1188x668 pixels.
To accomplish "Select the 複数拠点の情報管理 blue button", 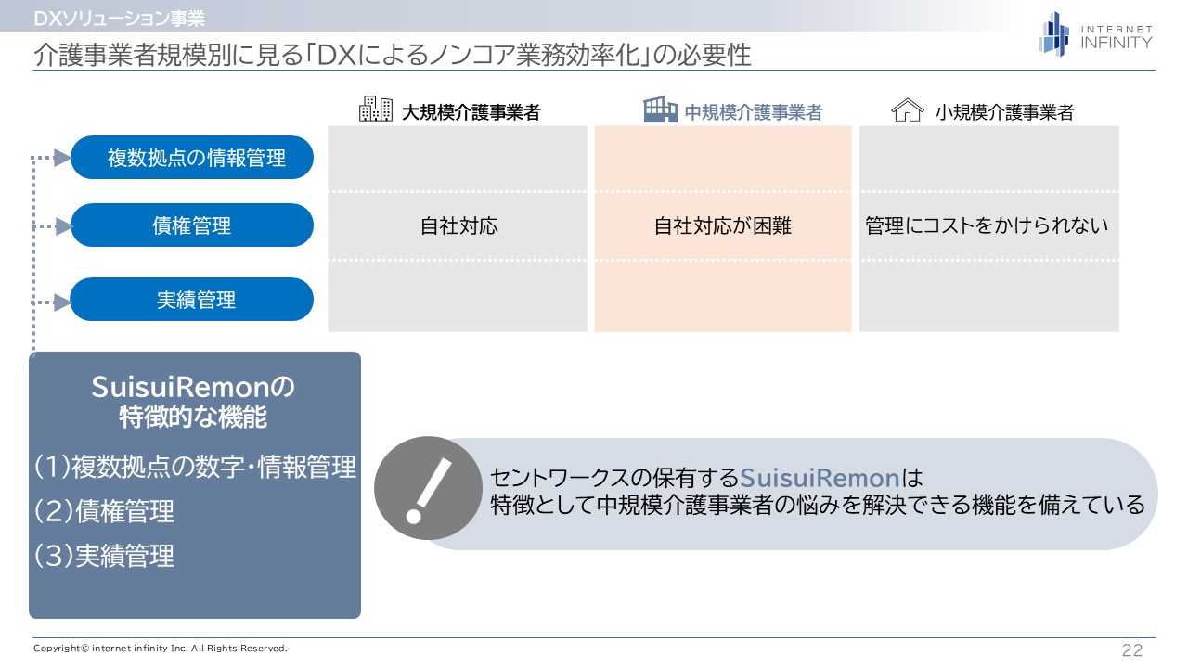I will coord(192,158).
